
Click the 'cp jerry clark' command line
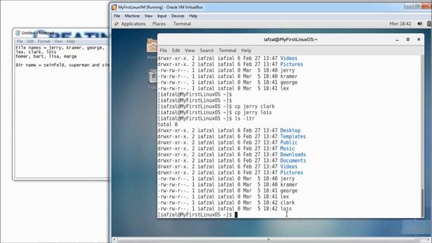coord(216,107)
